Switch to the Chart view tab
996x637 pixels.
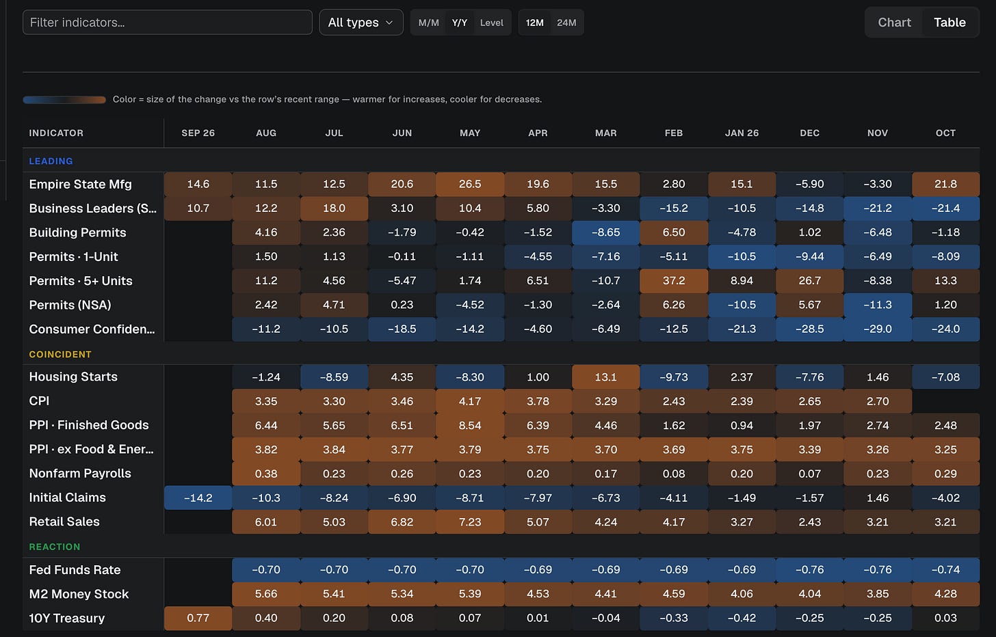coord(894,23)
